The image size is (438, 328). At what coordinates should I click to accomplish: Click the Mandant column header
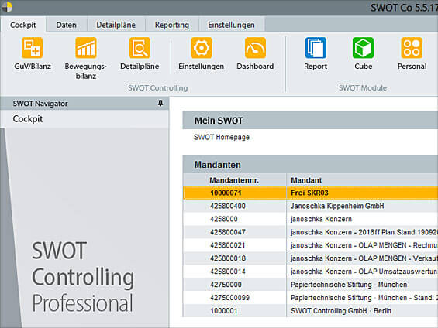(x=362, y=180)
